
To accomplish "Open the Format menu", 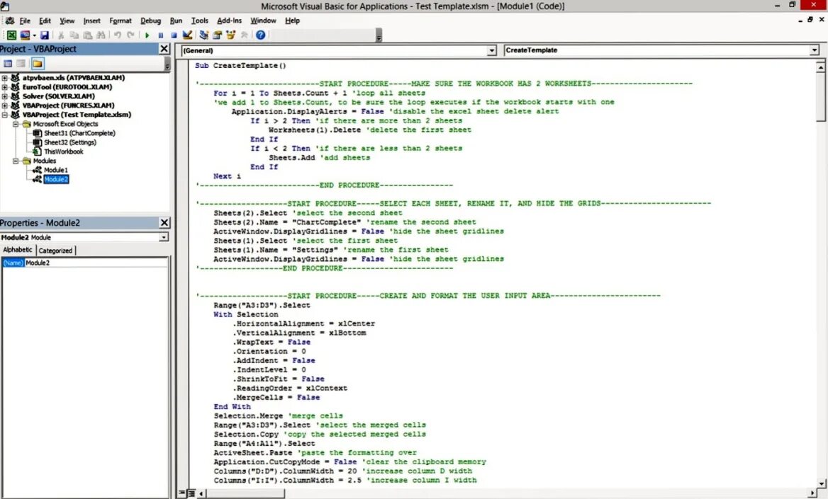I will click(x=121, y=21).
